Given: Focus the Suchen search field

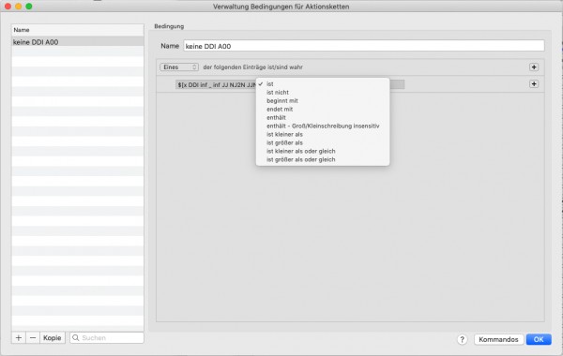Looking at the screenshot, I should (x=107, y=337).
